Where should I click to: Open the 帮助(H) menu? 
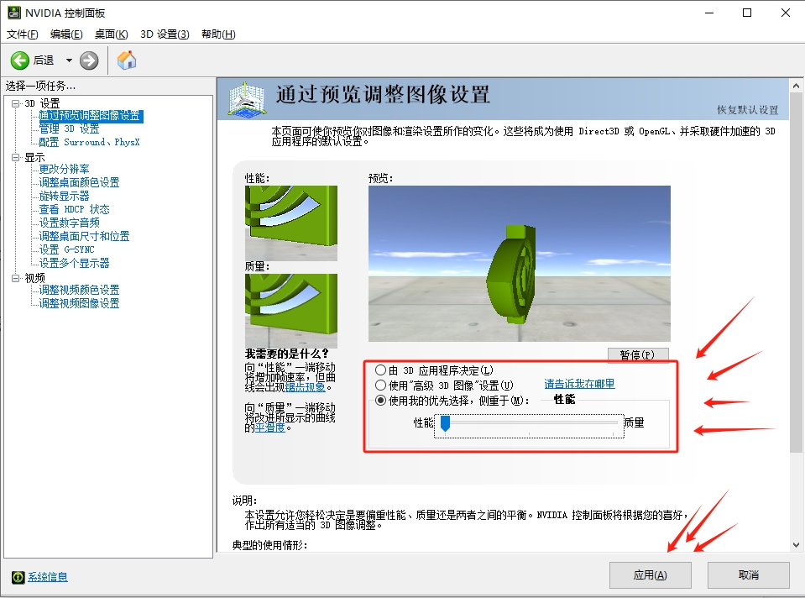pyautogui.click(x=218, y=34)
